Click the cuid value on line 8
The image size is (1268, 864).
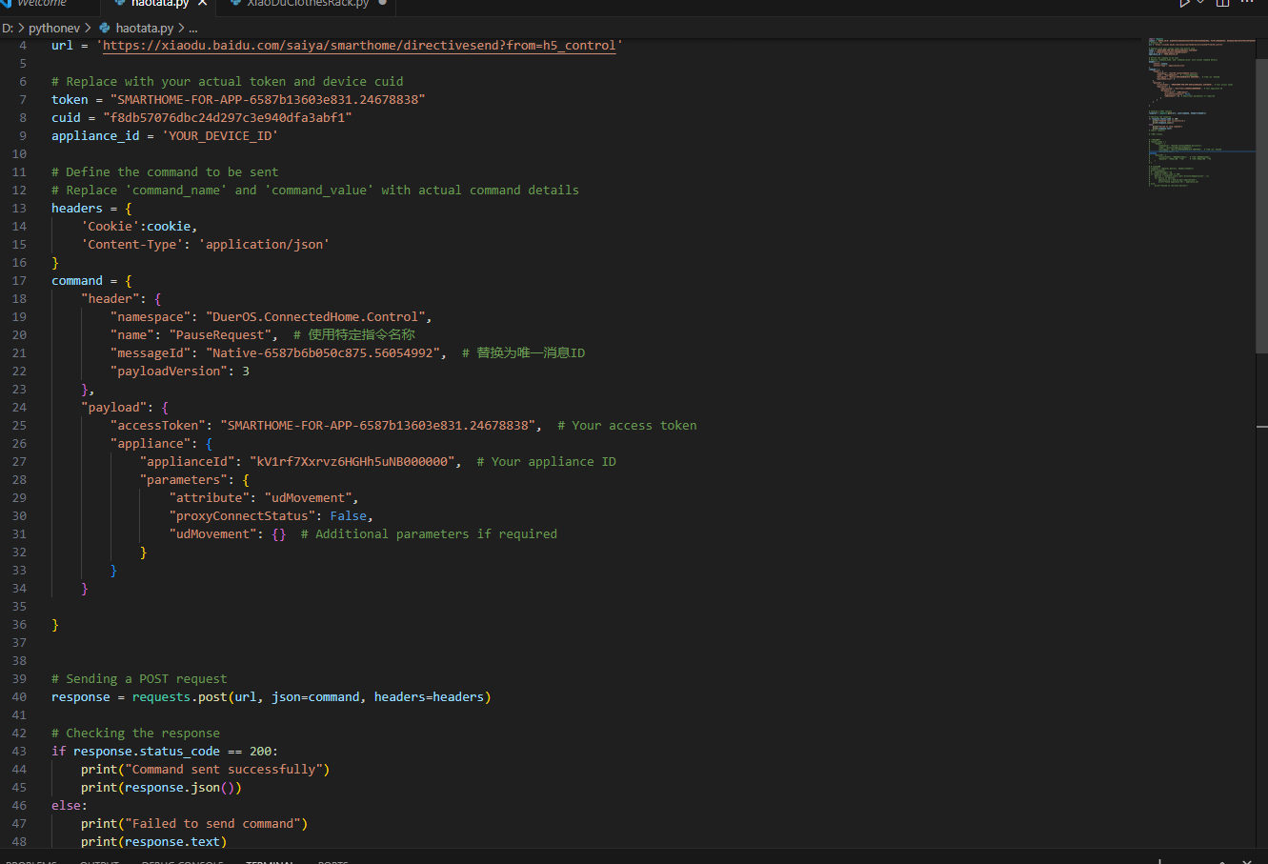[227, 117]
